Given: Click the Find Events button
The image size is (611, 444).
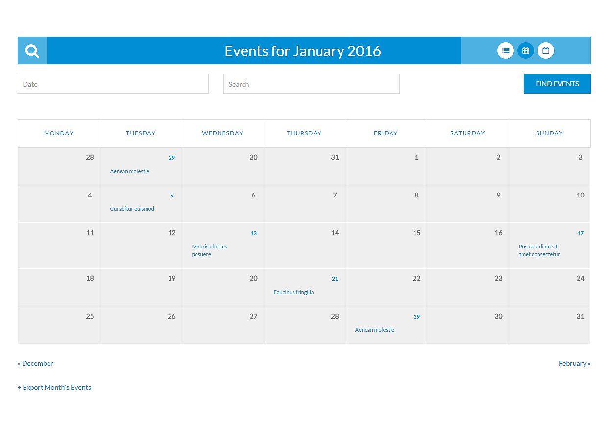Looking at the screenshot, I should 557,84.
